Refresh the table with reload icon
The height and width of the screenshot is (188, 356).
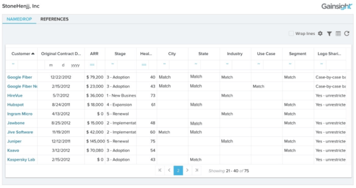click(347, 34)
